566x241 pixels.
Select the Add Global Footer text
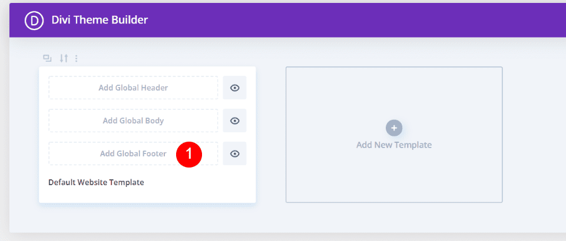click(x=133, y=153)
